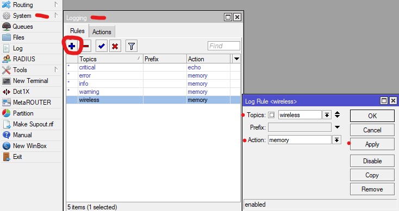
Task: Click the System gear icon
Action: (x=7, y=16)
